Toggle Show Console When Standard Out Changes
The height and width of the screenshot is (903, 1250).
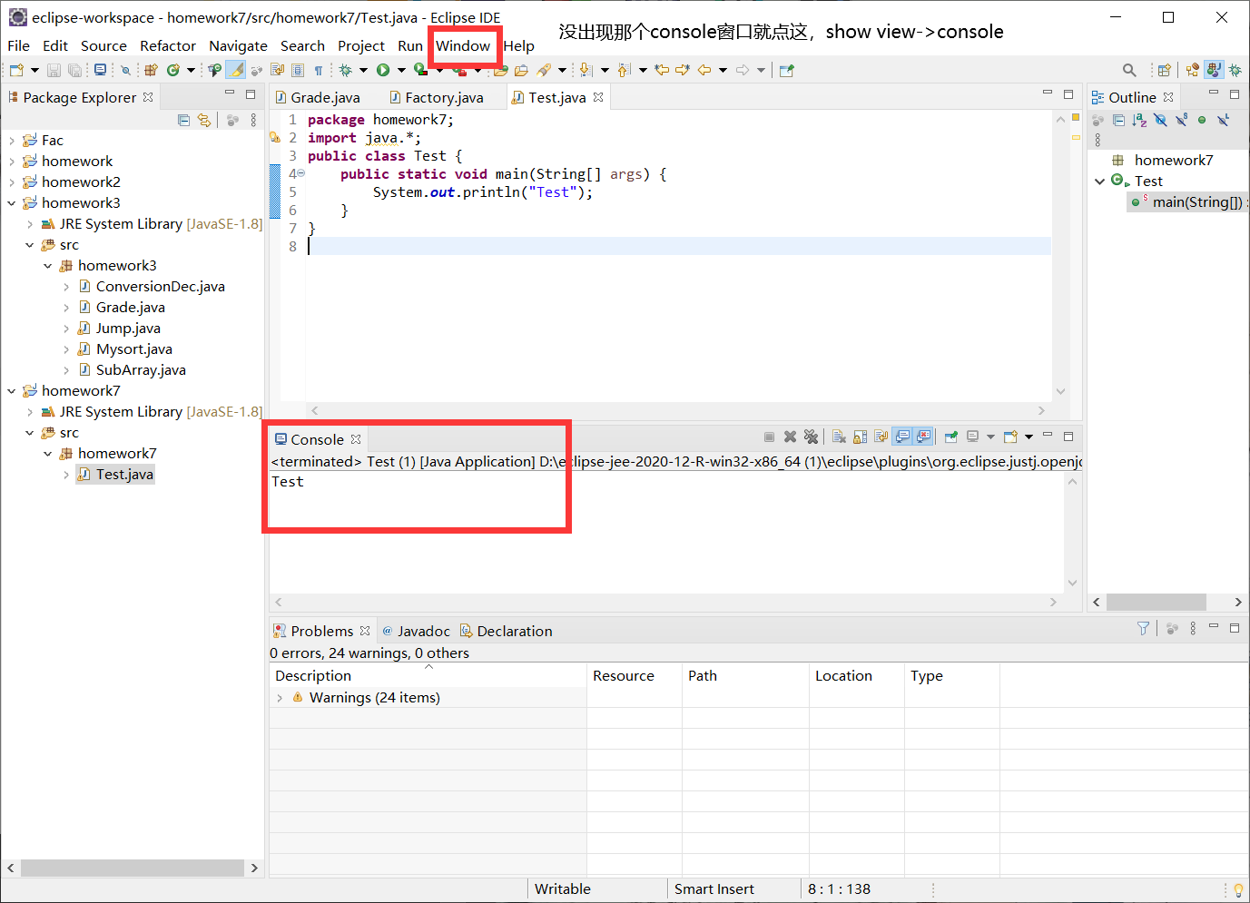[x=902, y=437]
